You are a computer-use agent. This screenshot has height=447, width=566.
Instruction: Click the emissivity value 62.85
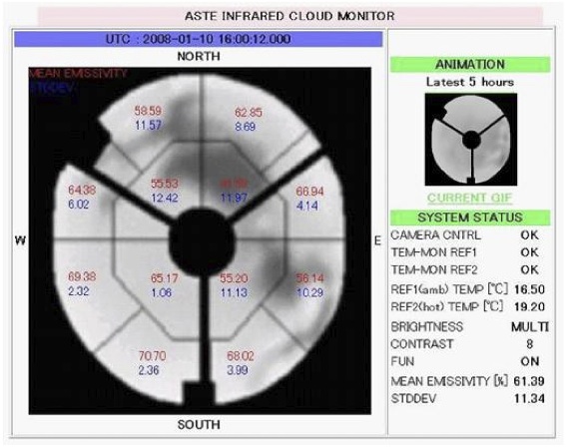click(249, 113)
